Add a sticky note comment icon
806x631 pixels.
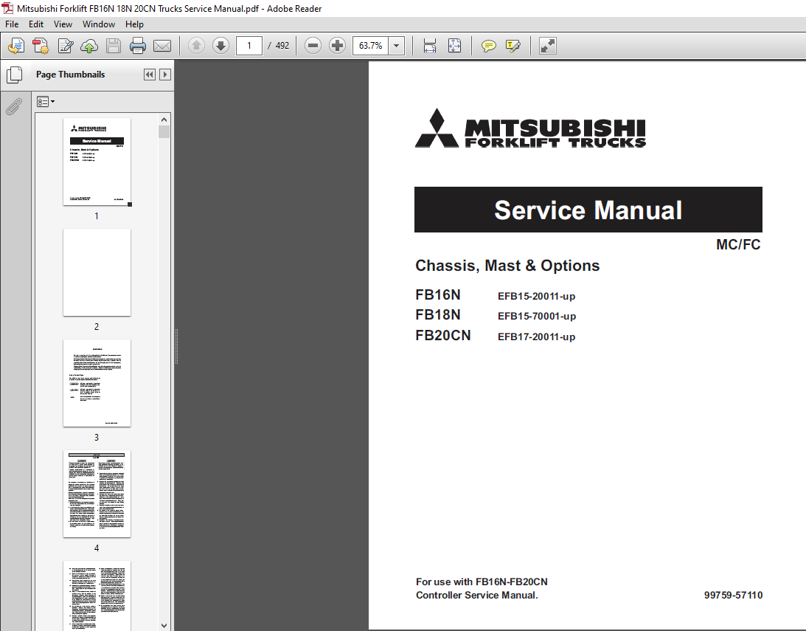488,46
